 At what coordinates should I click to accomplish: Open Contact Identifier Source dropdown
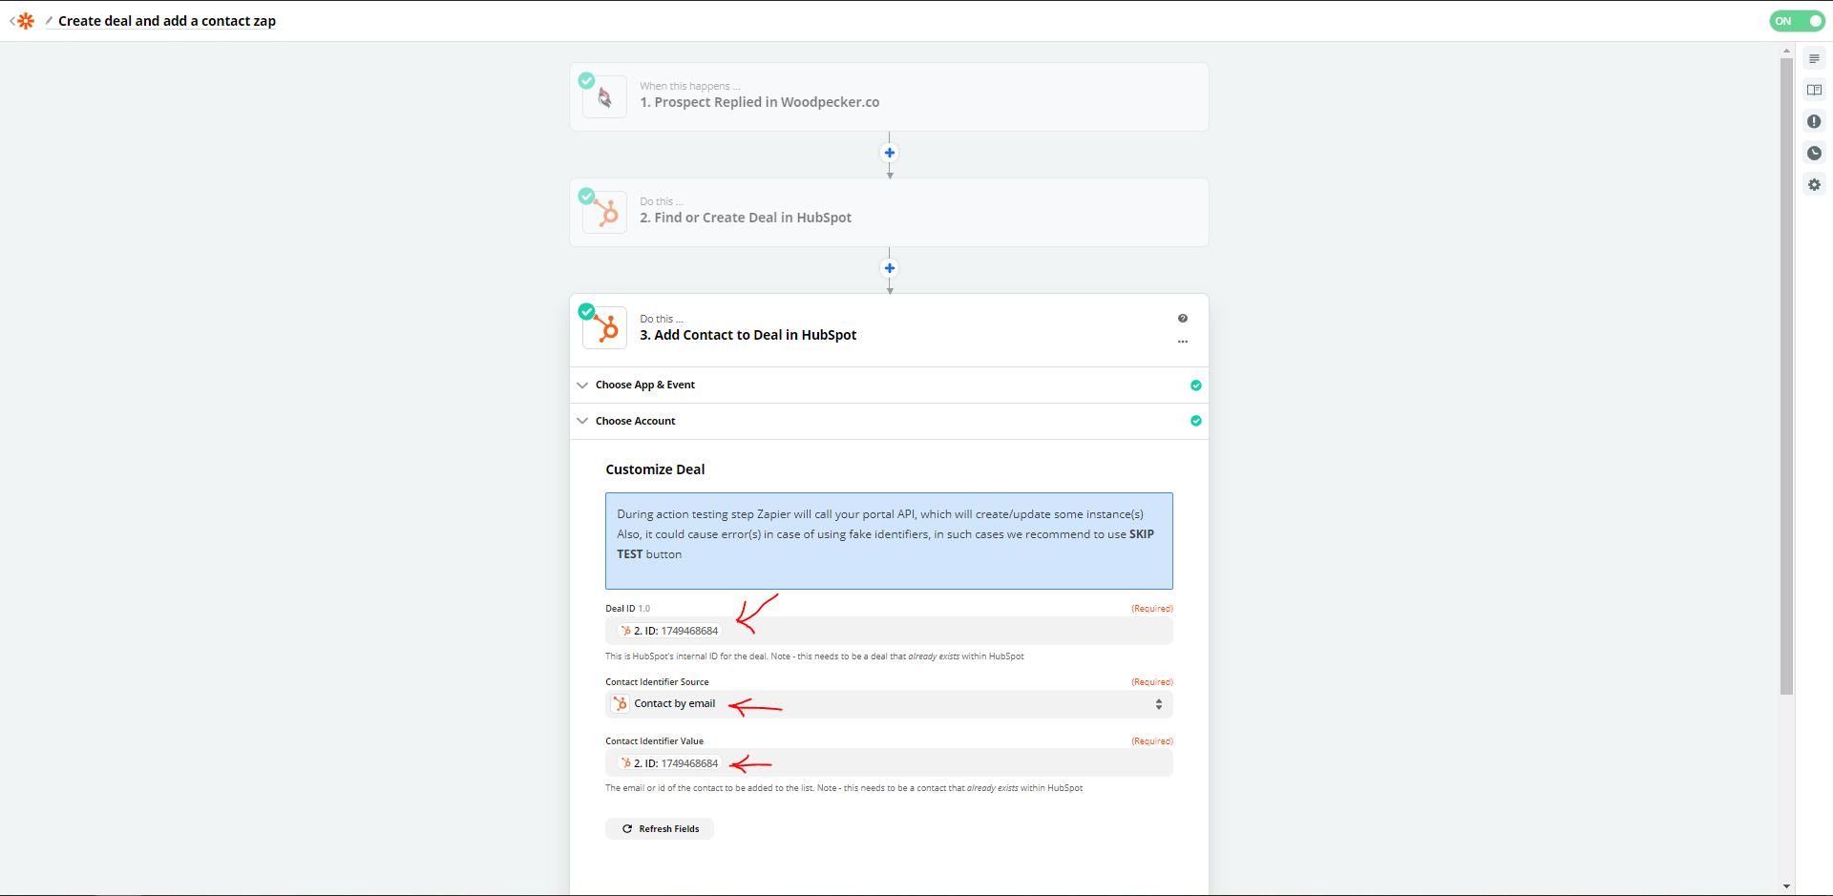[889, 704]
